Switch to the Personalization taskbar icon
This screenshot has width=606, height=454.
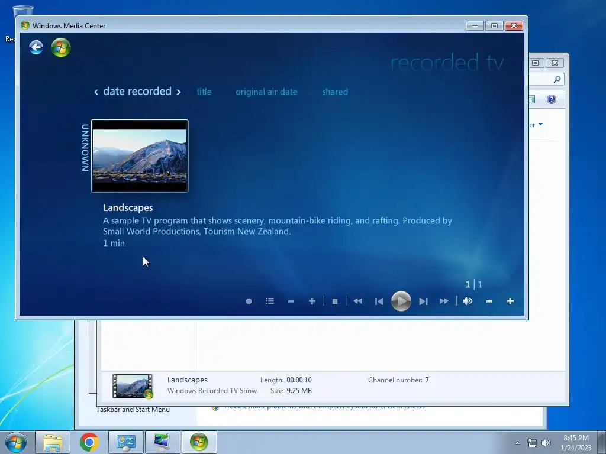(x=162, y=442)
